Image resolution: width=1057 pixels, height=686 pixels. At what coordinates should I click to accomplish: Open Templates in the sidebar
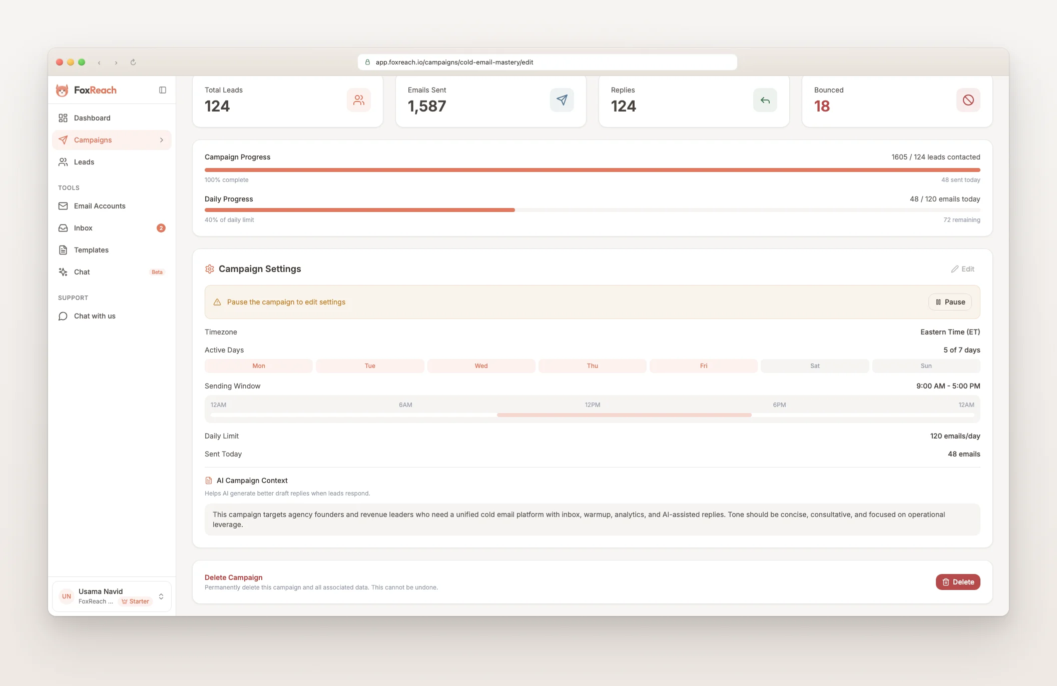(91, 250)
